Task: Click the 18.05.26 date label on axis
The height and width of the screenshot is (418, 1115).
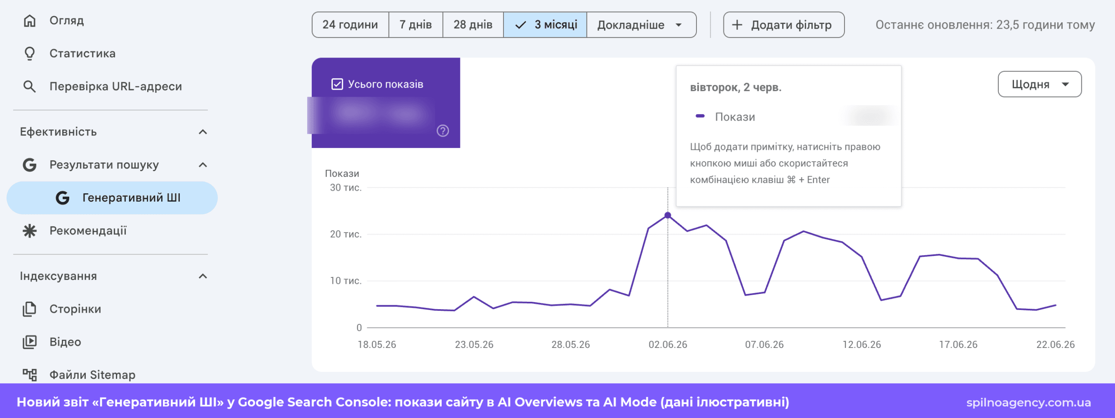Action: 377,344
